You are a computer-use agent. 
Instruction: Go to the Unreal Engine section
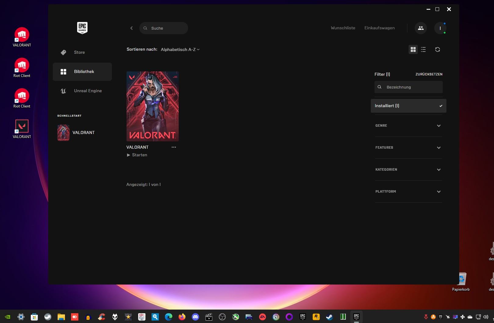coord(82,91)
